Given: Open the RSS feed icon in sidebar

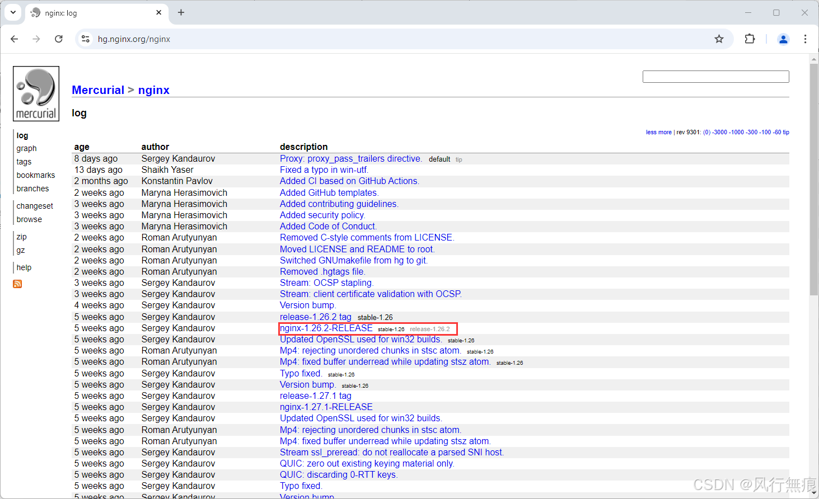Looking at the screenshot, I should (x=17, y=284).
